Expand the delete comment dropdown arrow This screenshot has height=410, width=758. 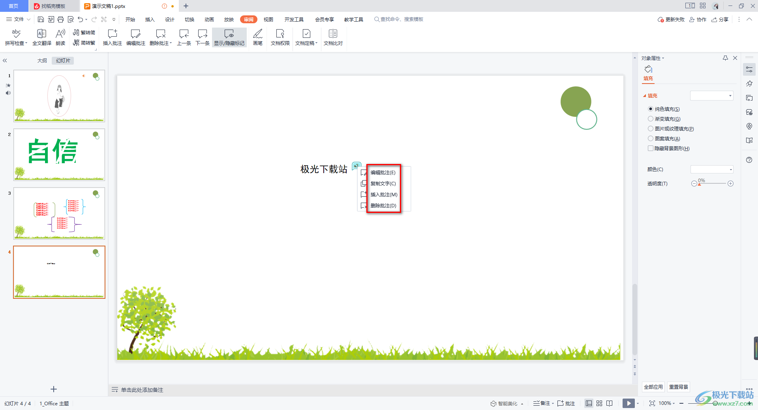(x=171, y=43)
